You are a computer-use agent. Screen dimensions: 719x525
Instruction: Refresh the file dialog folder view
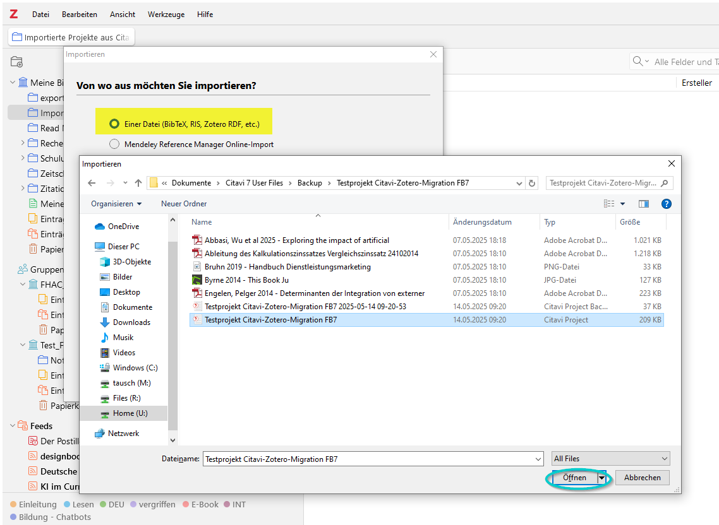(x=532, y=183)
